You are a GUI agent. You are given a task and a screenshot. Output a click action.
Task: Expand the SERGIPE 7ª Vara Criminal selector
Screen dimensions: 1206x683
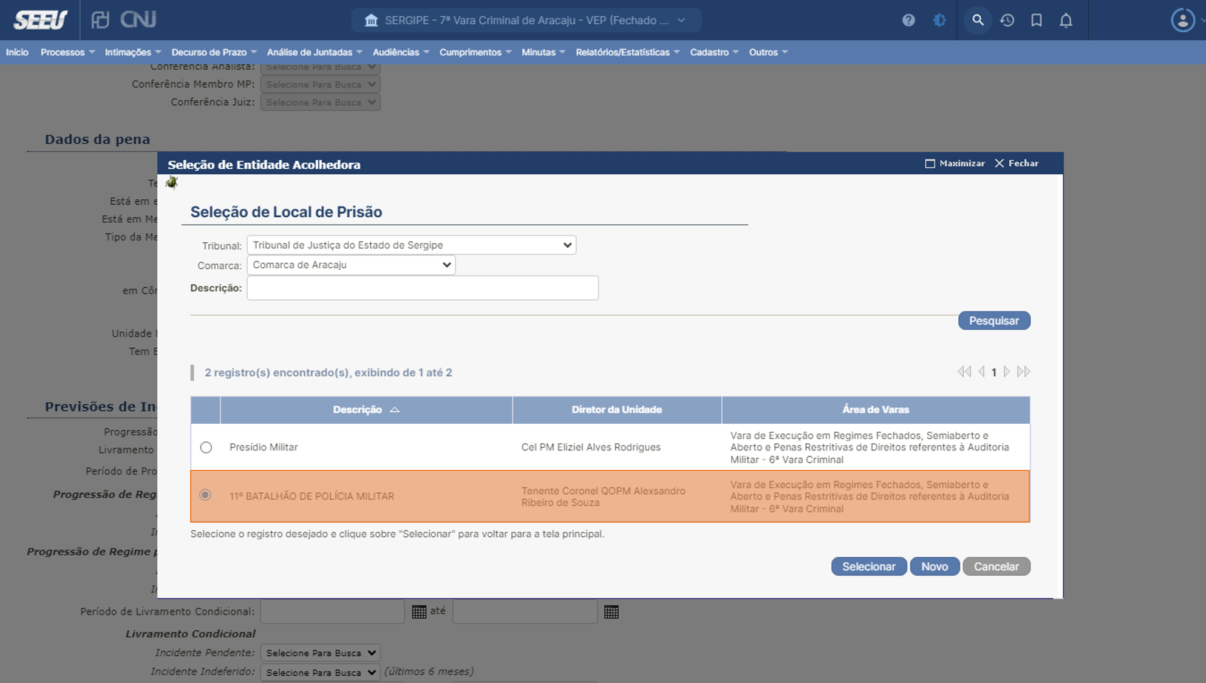(526, 20)
